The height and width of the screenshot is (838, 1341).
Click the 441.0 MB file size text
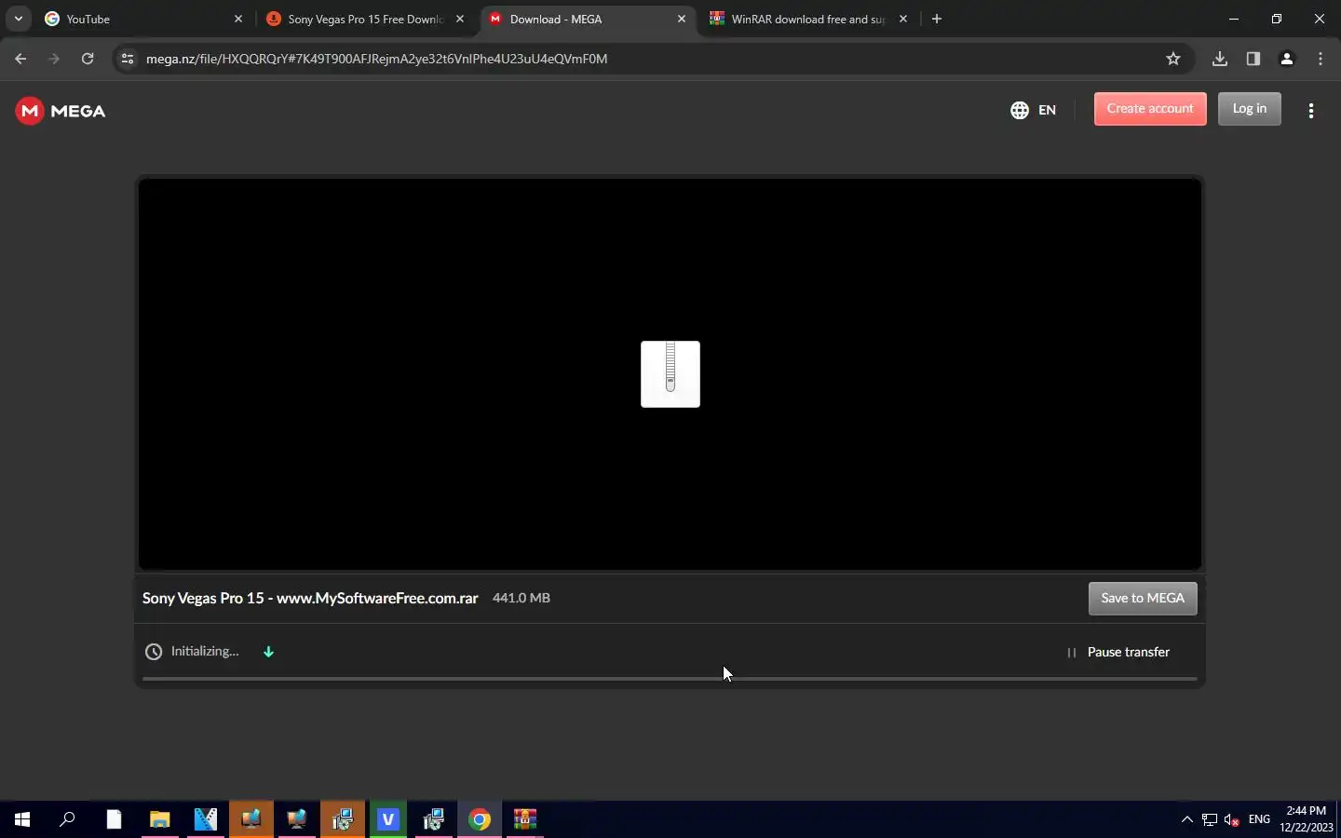click(521, 598)
